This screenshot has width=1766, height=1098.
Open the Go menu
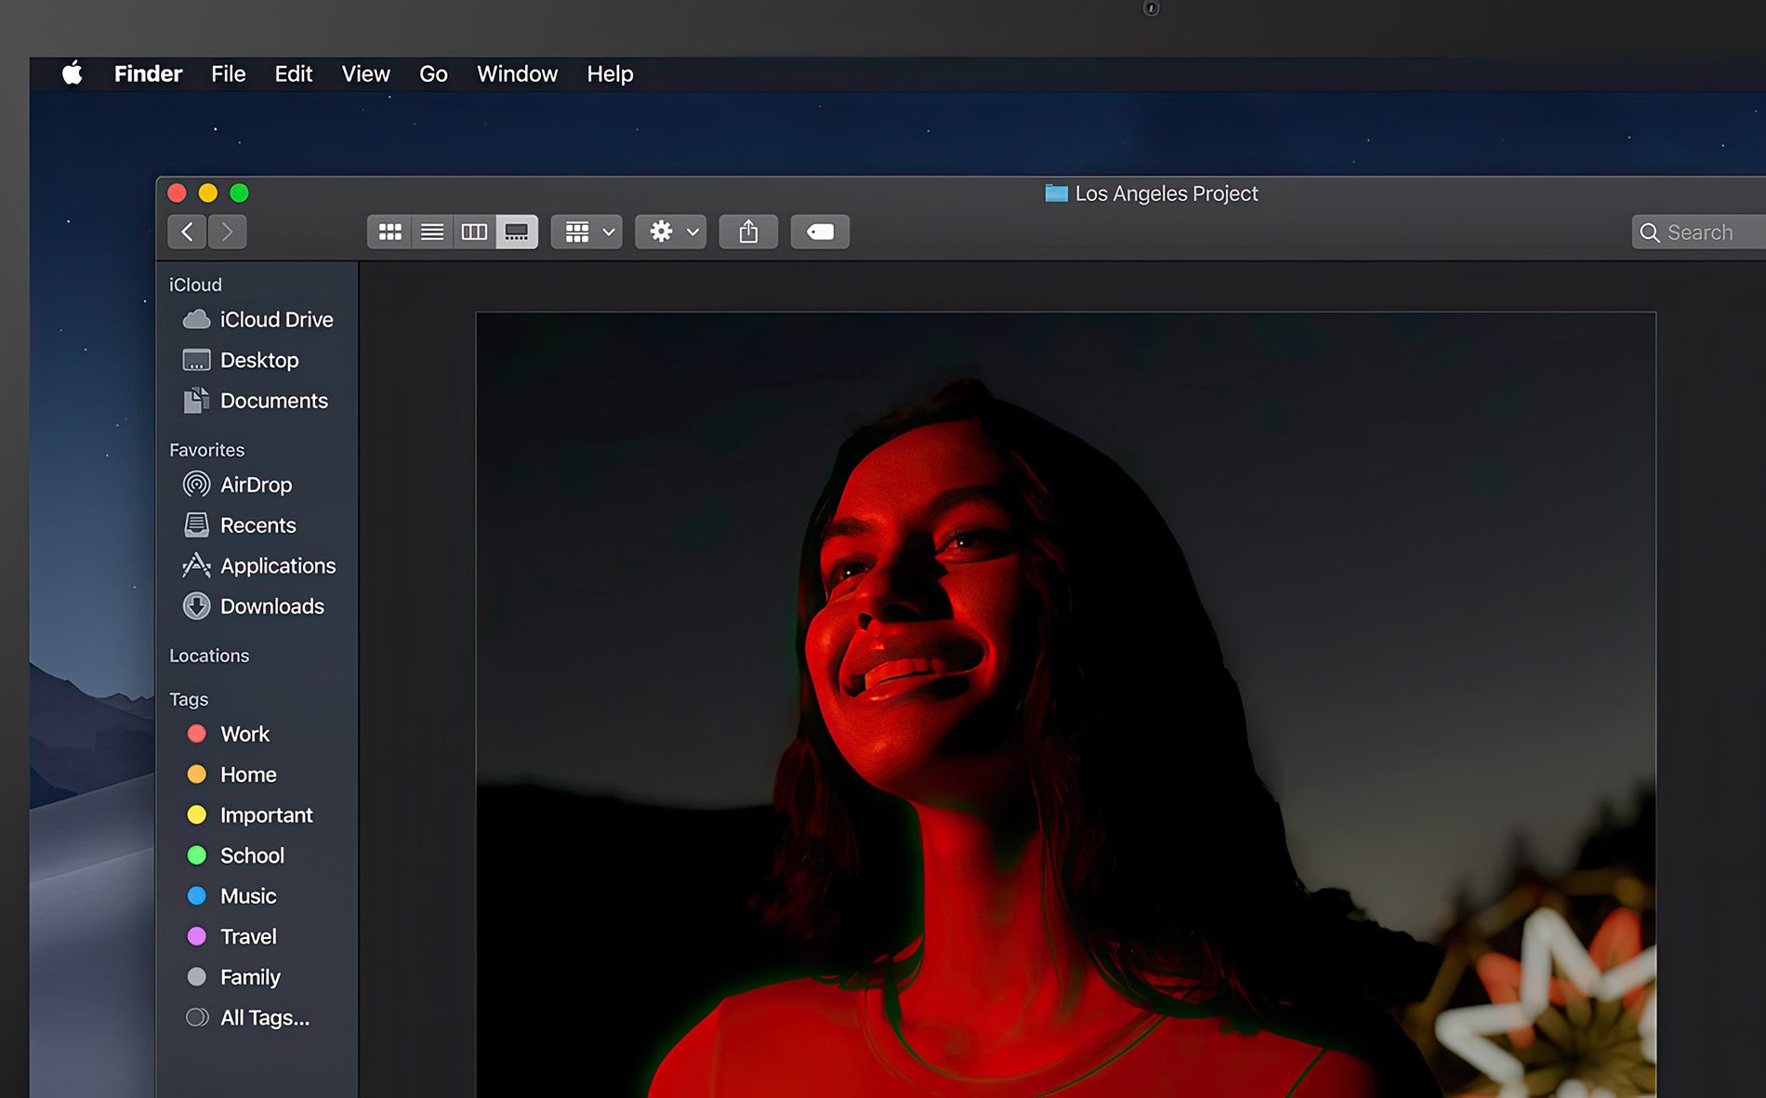pyautogui.click(x=433, y=73)
